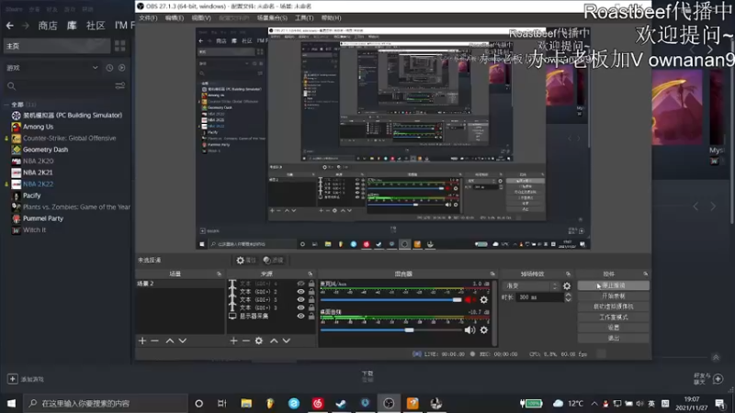The width and height of the screenshot is (735, 413).
Task: Undock the 控件 panel via its header icon
Action: click(x=646, y=273)
